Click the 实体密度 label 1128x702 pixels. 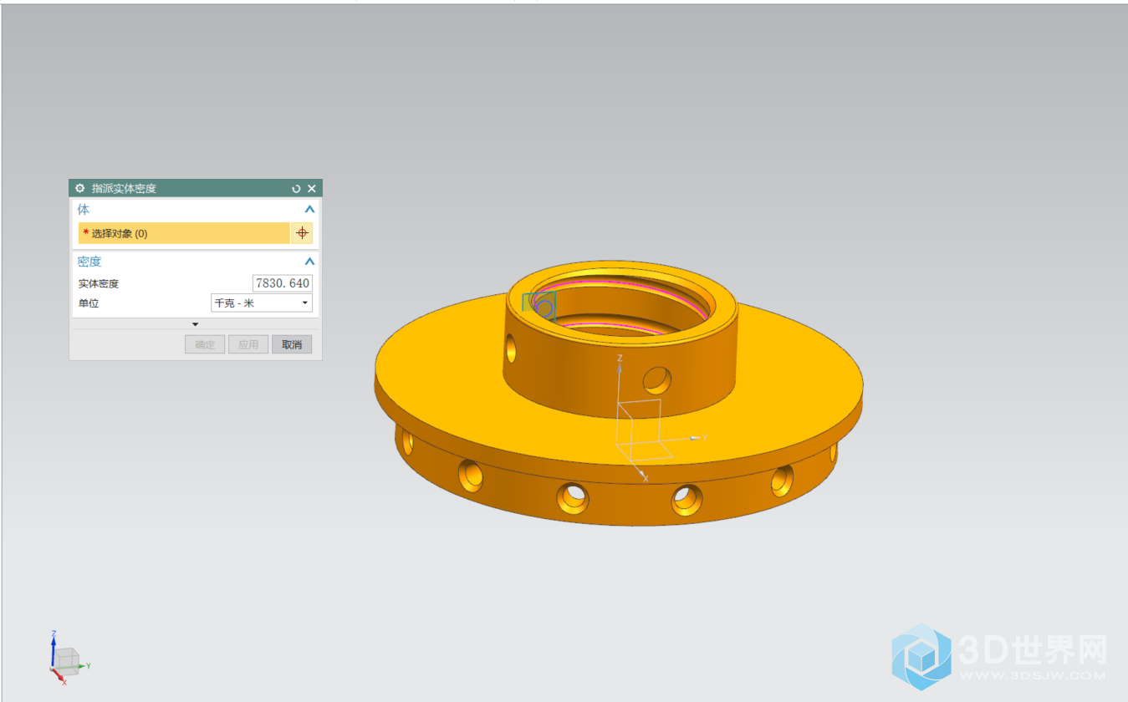(99, 284)
